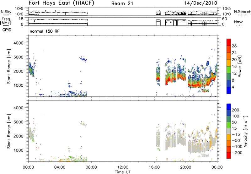The image size is (251, 174).
Task: Click the '16:00' time axis tick label
Action: (154, 167)
